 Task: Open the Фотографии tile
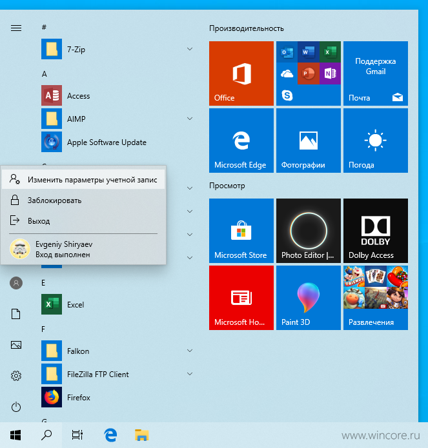pyautogui.click(x=309, y=141)
